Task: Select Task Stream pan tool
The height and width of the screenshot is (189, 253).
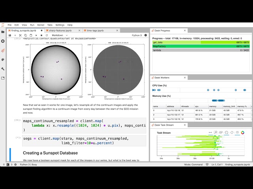Action: (x=210, y=132)
